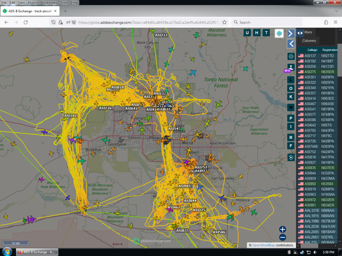Select aircraft row ASI137
Image resolution: width=342 pixels, height=256 pixels.
click(318, 56)
